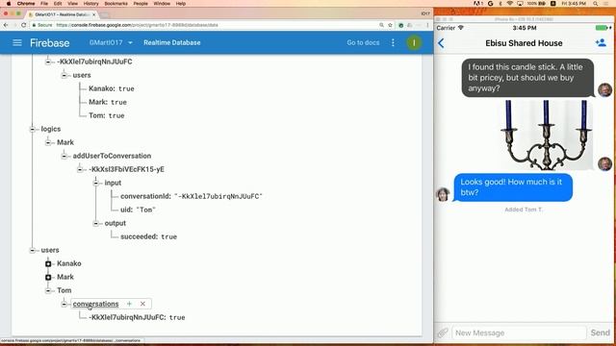Reload the page in Chrome
This screenshot has height=346, width=616.
[x=23, y=25]
